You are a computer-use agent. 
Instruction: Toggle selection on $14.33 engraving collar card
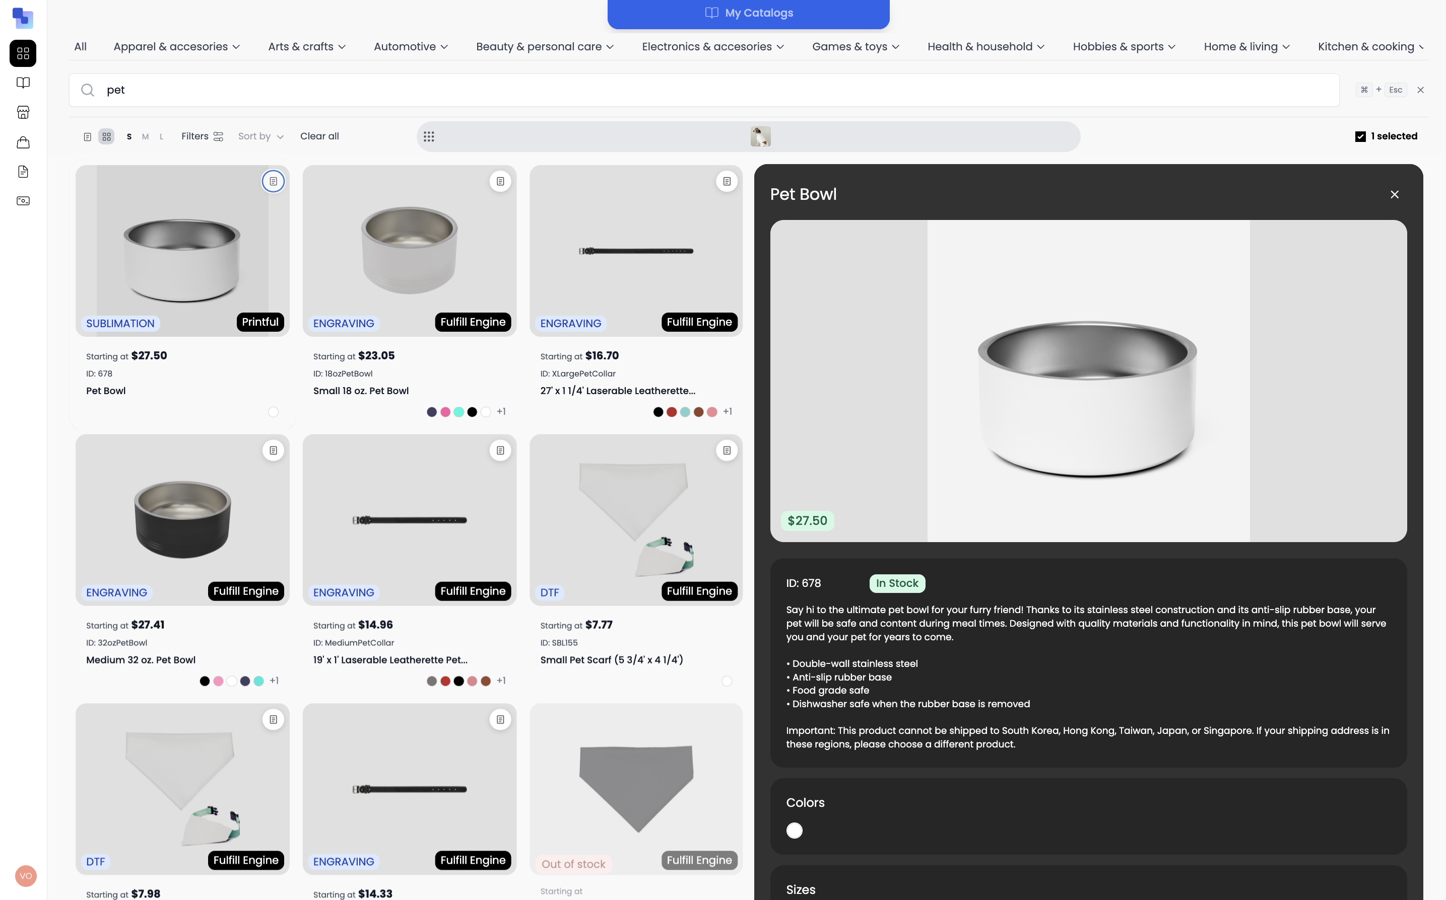pyautogui.click(x=500, y=719)
